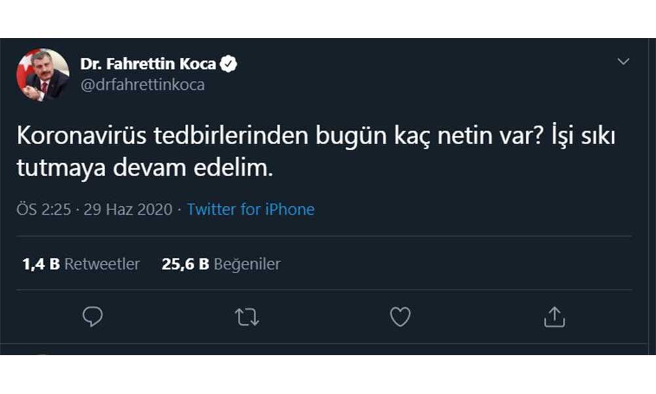Click the display name Dr. Fahrettin Koca

[148, 64]
